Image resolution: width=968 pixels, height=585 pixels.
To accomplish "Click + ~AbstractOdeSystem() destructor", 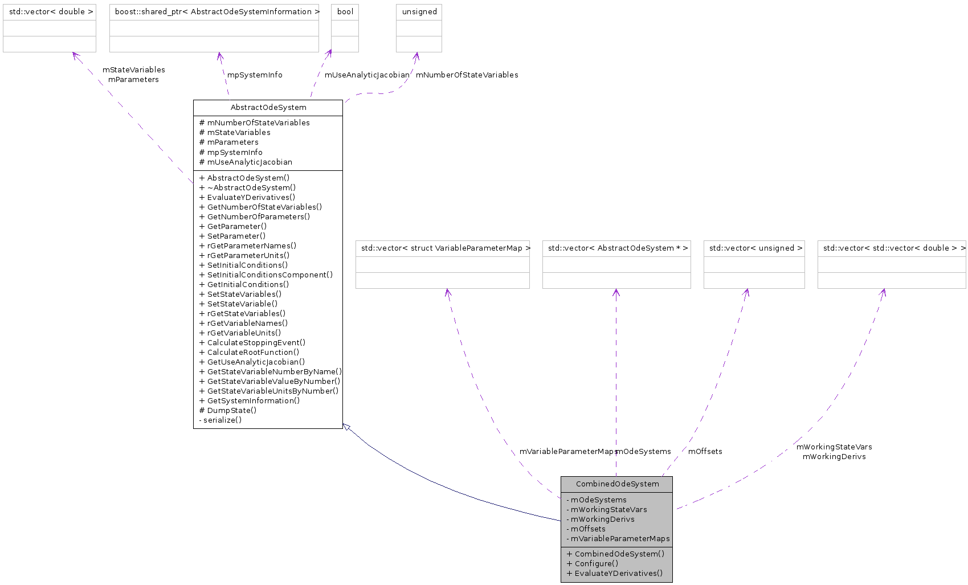I will tap(248, 188).
